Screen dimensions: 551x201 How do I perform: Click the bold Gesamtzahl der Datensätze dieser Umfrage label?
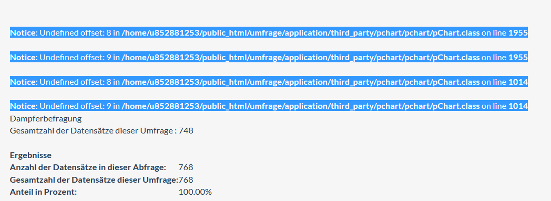point(94,180)
